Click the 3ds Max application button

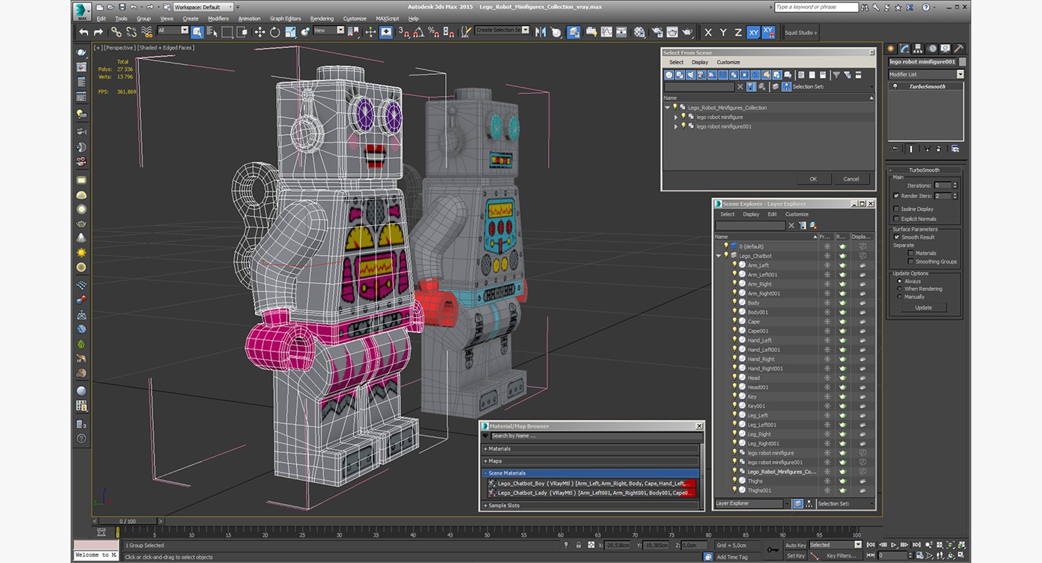(x=82, y=11)
